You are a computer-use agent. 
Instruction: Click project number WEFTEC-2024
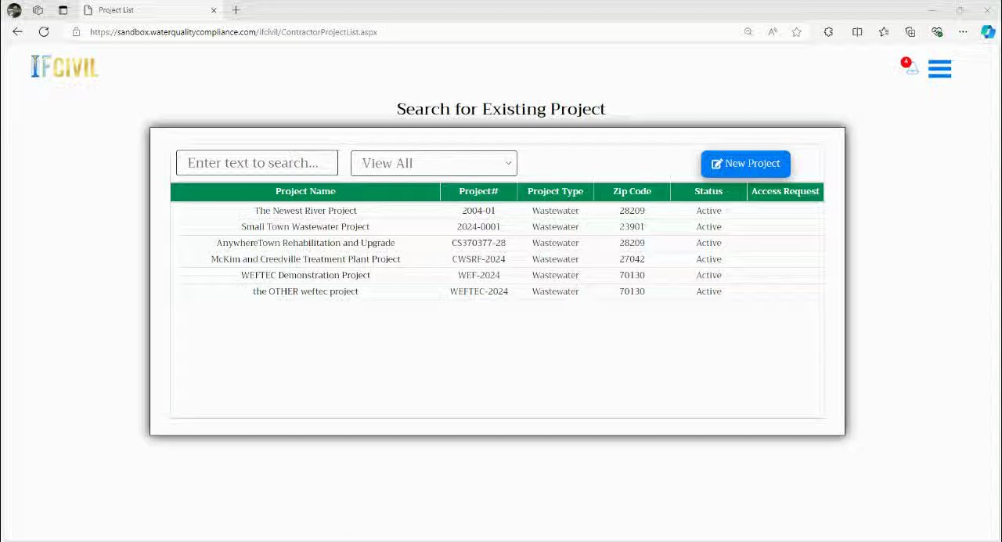tap(478, 291)
